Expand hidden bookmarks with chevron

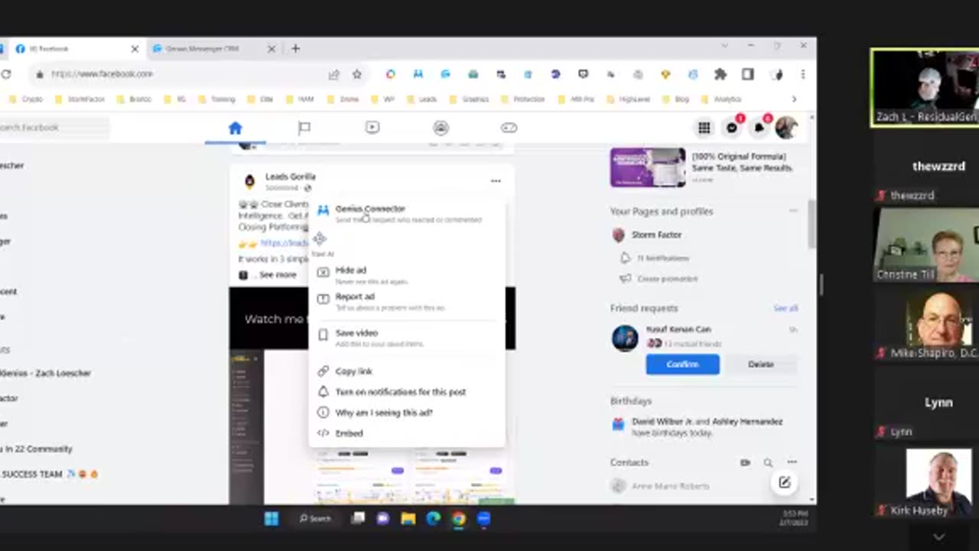click(x=793, y=99)
